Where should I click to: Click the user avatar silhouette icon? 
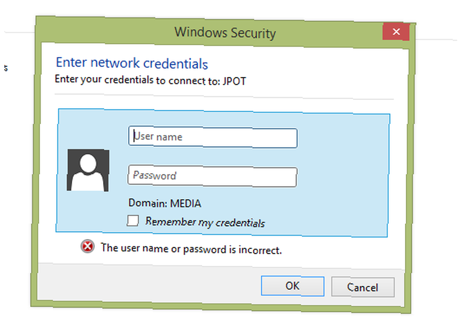point(88,170)
